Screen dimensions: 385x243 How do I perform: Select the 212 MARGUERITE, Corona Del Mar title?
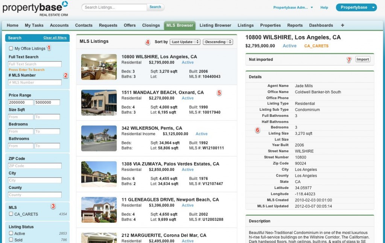(164, 235)
